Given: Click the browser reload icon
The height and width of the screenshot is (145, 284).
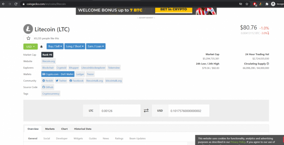Looking at the screenshot, I should pos(16,4).
